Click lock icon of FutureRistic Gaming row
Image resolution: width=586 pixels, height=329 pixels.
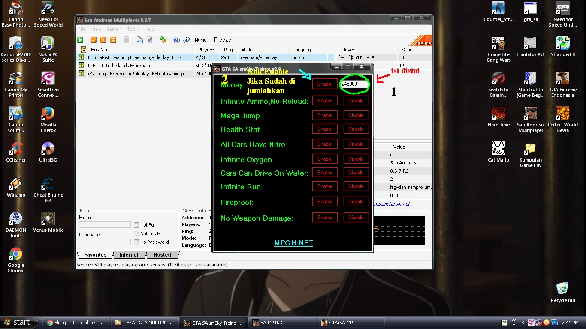click(x=81, y=57)
